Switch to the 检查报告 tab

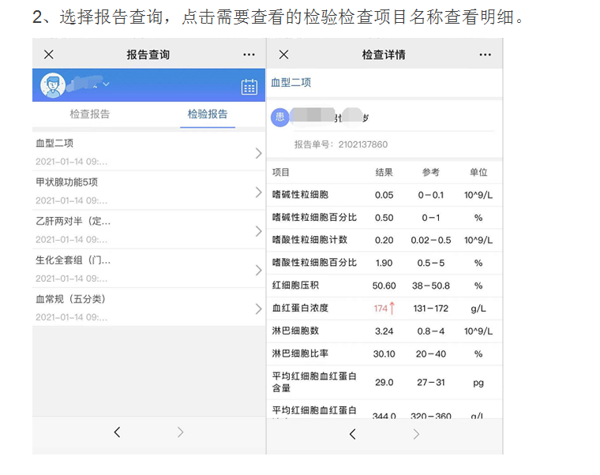click(x=90, y=114)
